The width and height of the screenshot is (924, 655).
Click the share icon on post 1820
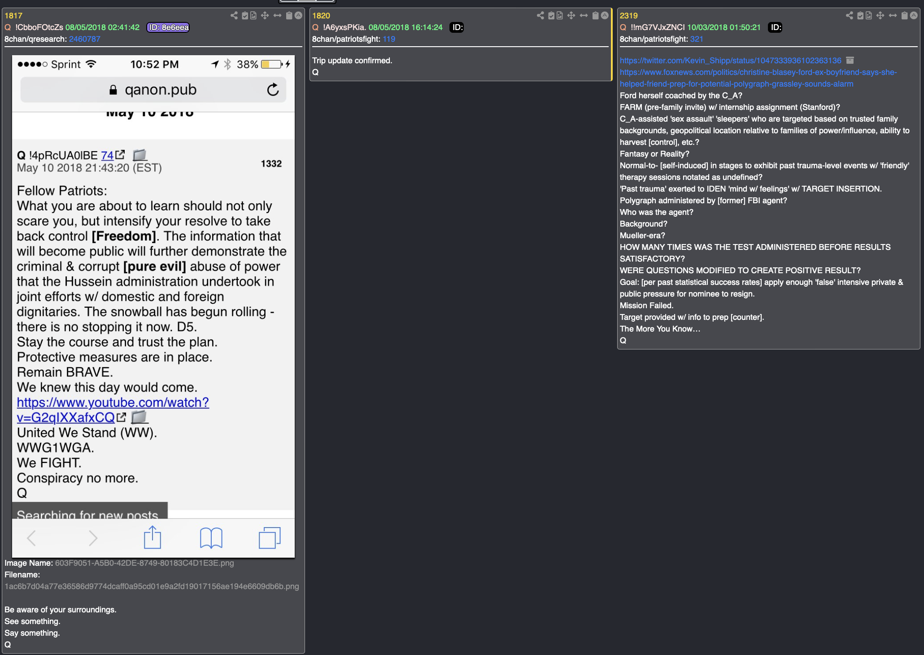pos(540,16)
